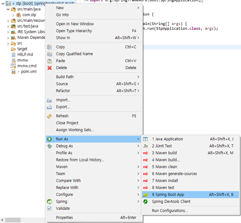Click the Refresh arrows icon
The width and height of the screenshot is (241, 223).
pos(50,116)
